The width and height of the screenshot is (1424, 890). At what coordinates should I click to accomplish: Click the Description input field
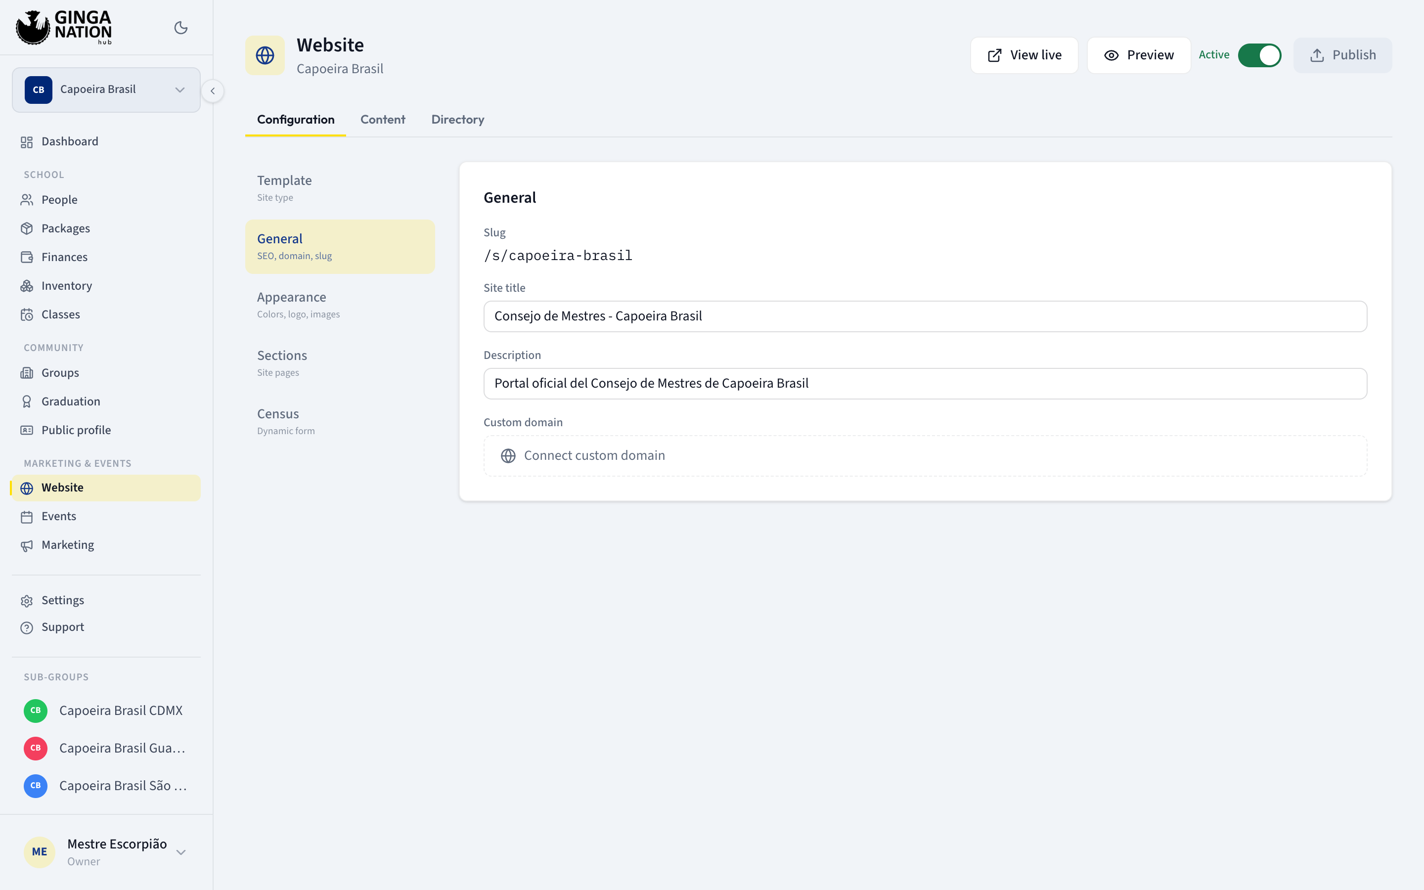pyautogui.click(x=925, y=384)
